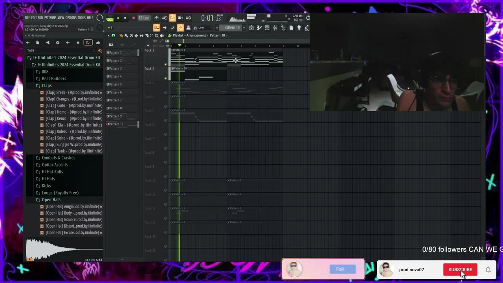The width and height of the screenshot is (503, 283).
Task: Open the Pattern 10 selector dropdown
Action: (x=231, y=28)
